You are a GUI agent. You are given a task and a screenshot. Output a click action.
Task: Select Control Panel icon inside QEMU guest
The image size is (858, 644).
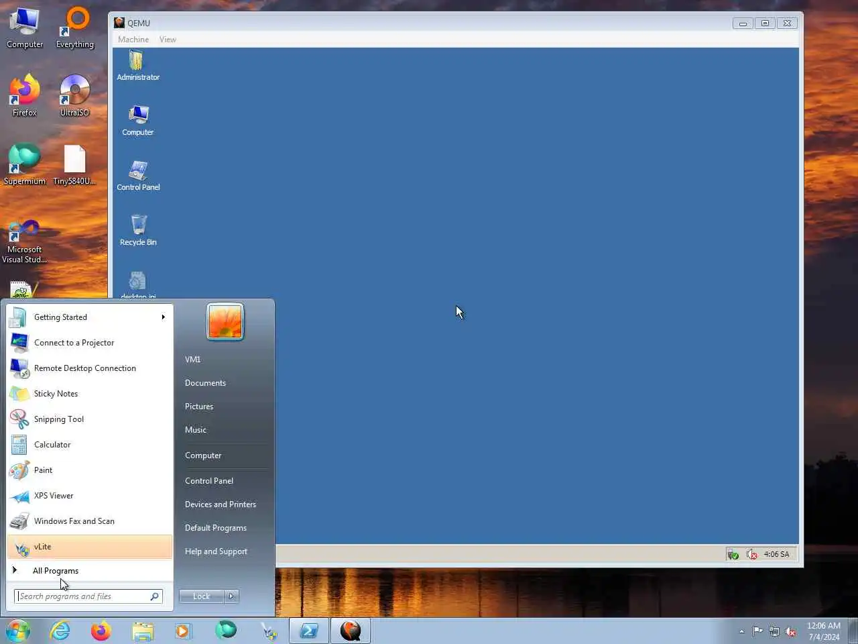138,176
